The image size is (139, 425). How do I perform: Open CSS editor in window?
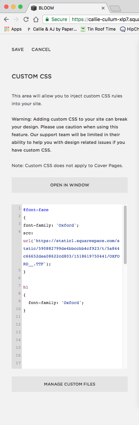tap(70, 185)
